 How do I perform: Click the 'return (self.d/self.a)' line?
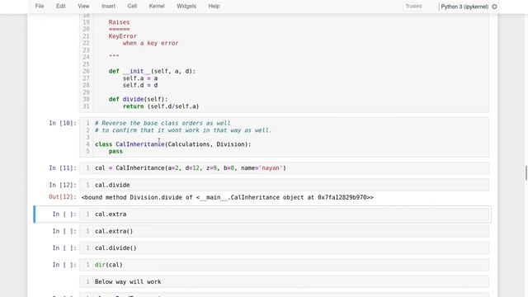(x=161, y=106)
